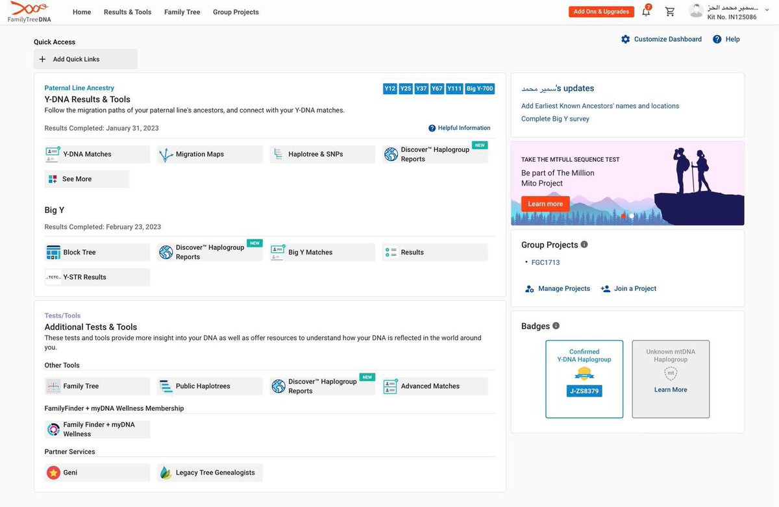
Task: Click the Migration Maps icon
Action: (x=166, y=155)
